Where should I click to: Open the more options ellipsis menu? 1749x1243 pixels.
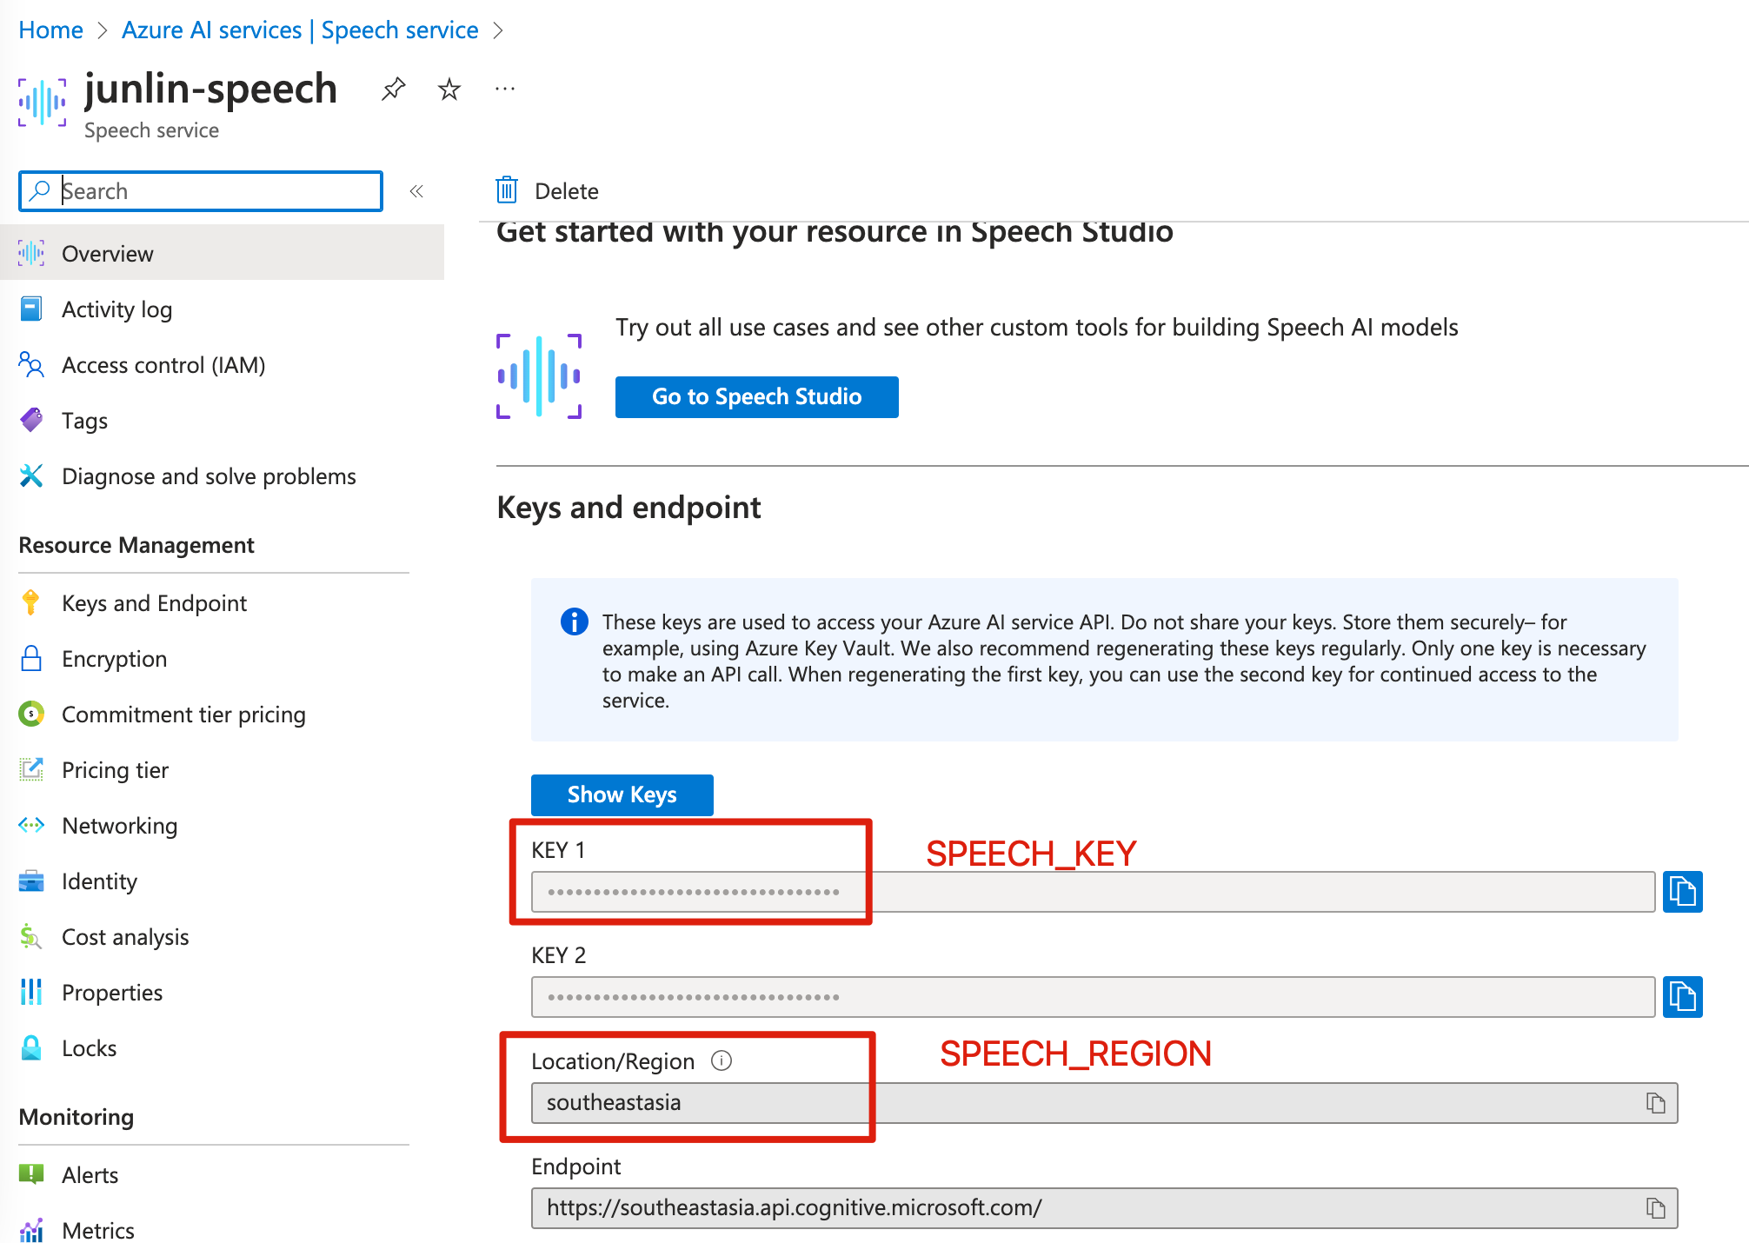coord(504,89)
